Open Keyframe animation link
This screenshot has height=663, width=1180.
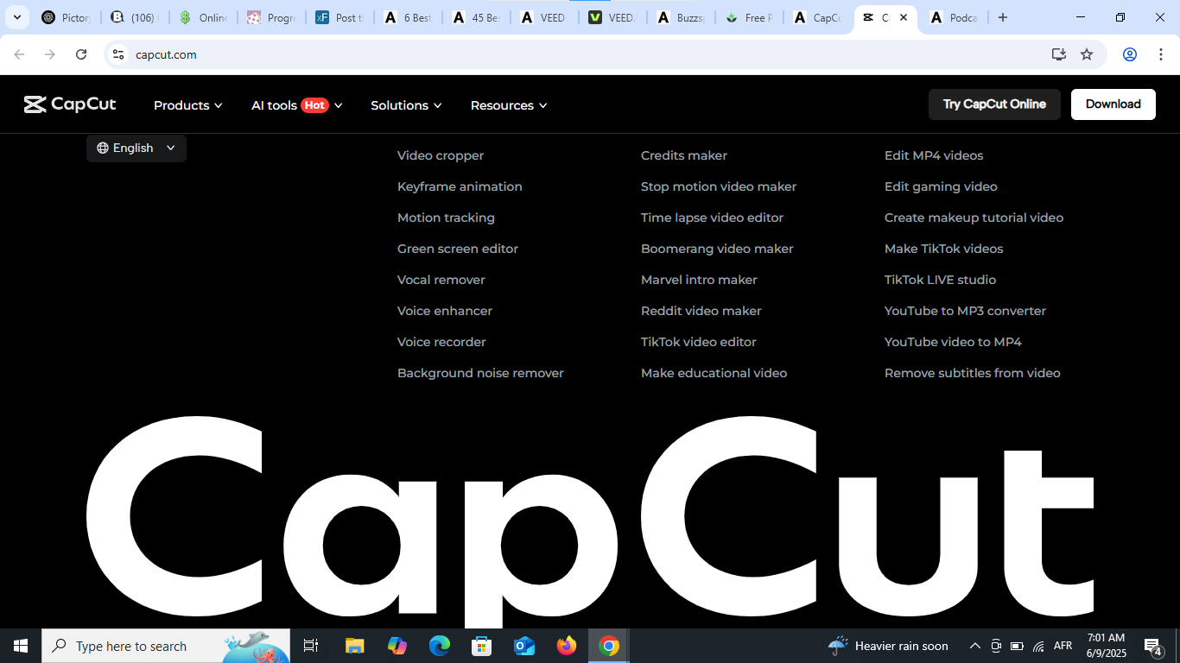[460, 186]
